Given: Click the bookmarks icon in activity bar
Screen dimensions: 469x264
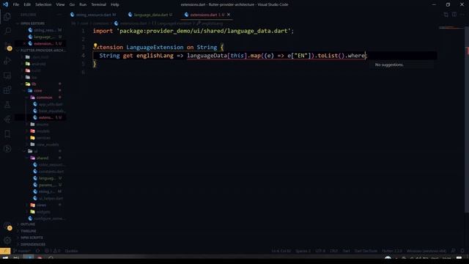Looking at the screenshot, I should click(x=7, y=134).
